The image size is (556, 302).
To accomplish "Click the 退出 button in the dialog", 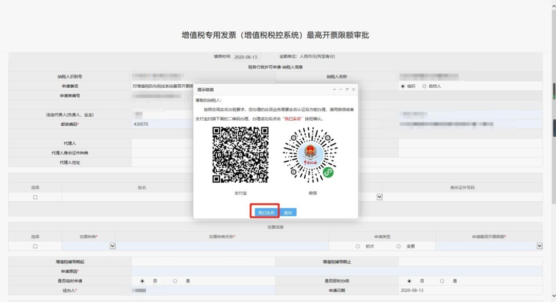I will click(288, 213).
